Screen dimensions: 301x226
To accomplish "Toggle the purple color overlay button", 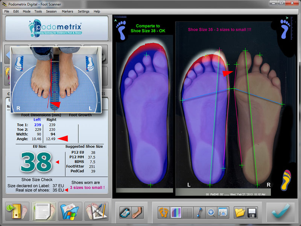I will [176, 212].
